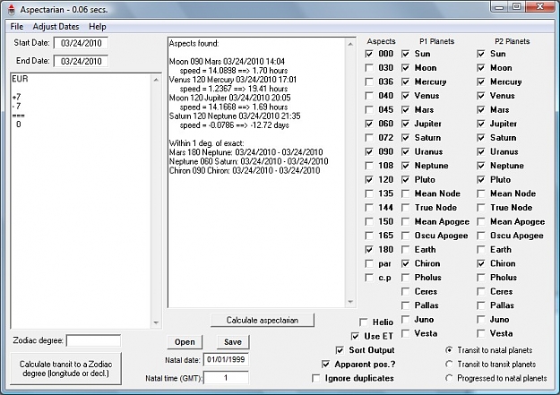Enable the Helio checkbox
The height and width of the screenshot is (395, 560).
coord(364,322)
